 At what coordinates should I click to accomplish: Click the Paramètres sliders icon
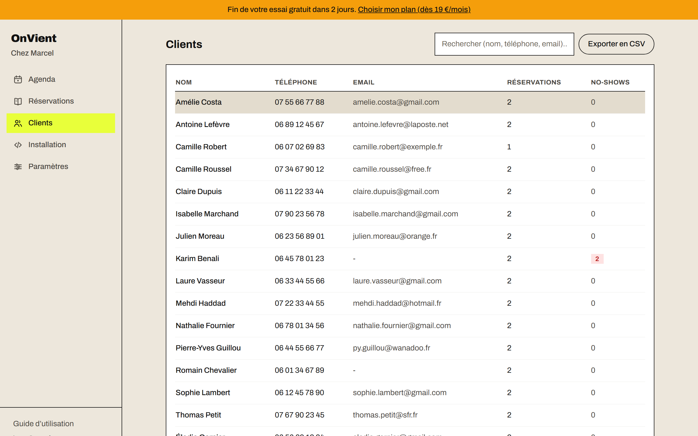18,167
